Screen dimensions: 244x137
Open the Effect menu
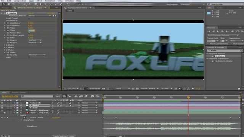pos(39,1)
